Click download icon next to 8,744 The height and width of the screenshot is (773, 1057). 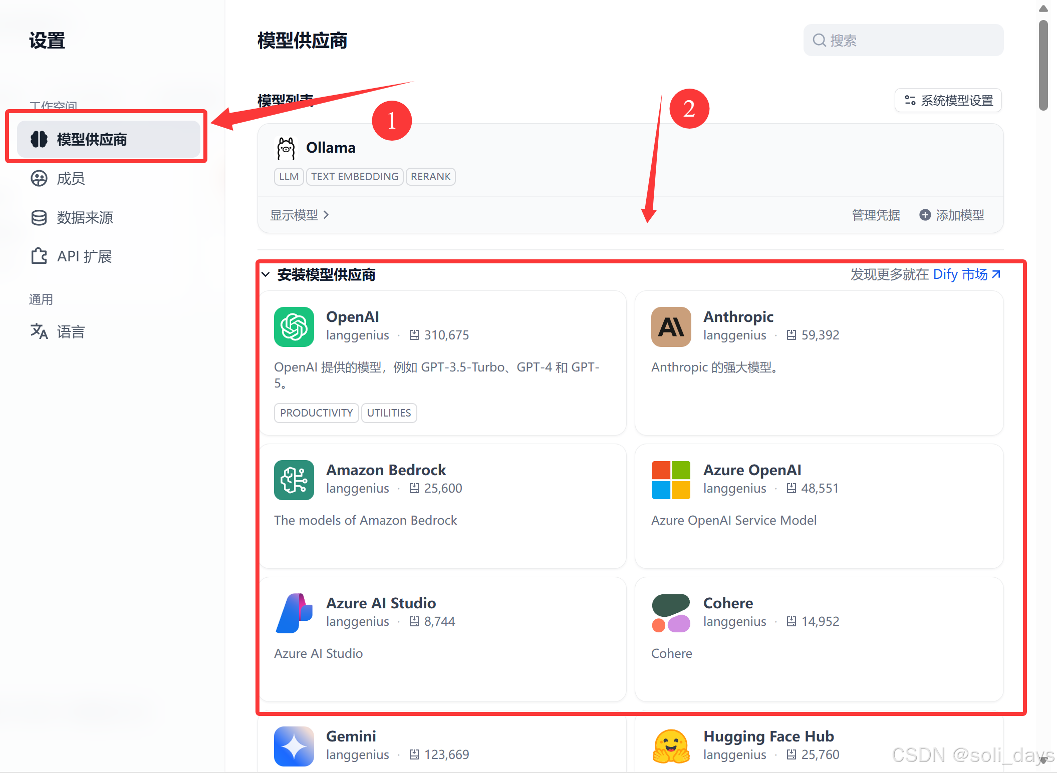(414, 621)
